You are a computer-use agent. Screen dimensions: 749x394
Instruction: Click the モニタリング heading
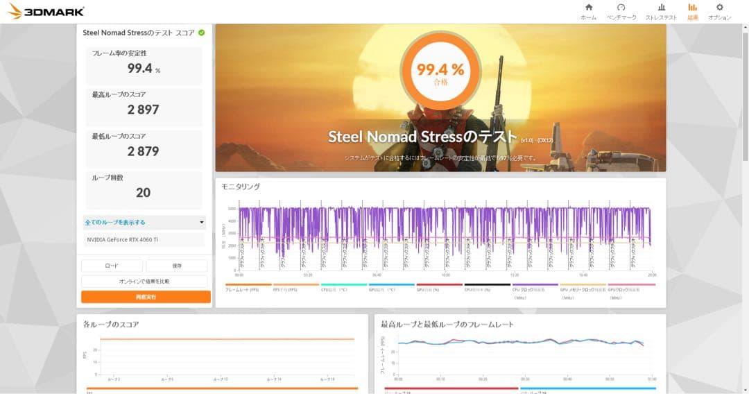(241, 187)
